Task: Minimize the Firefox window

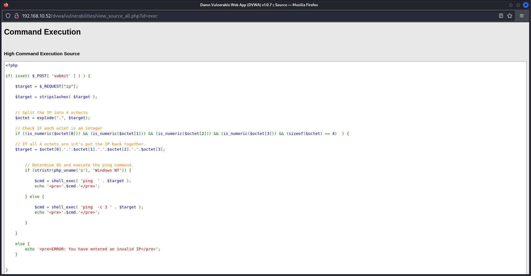Action: (x=511, y=5)
